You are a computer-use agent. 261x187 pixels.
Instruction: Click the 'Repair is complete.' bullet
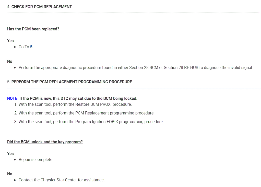(x=36, y=160)
